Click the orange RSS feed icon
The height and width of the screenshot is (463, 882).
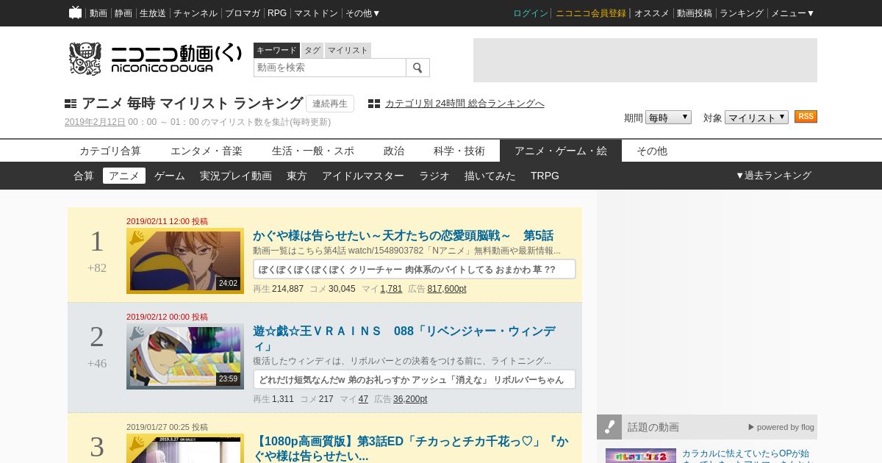pos(806,117)
